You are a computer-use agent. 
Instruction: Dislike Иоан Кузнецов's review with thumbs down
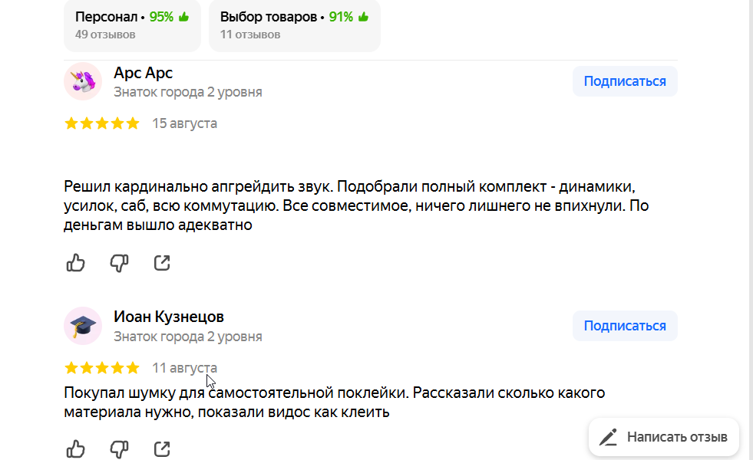click(119, 449)
